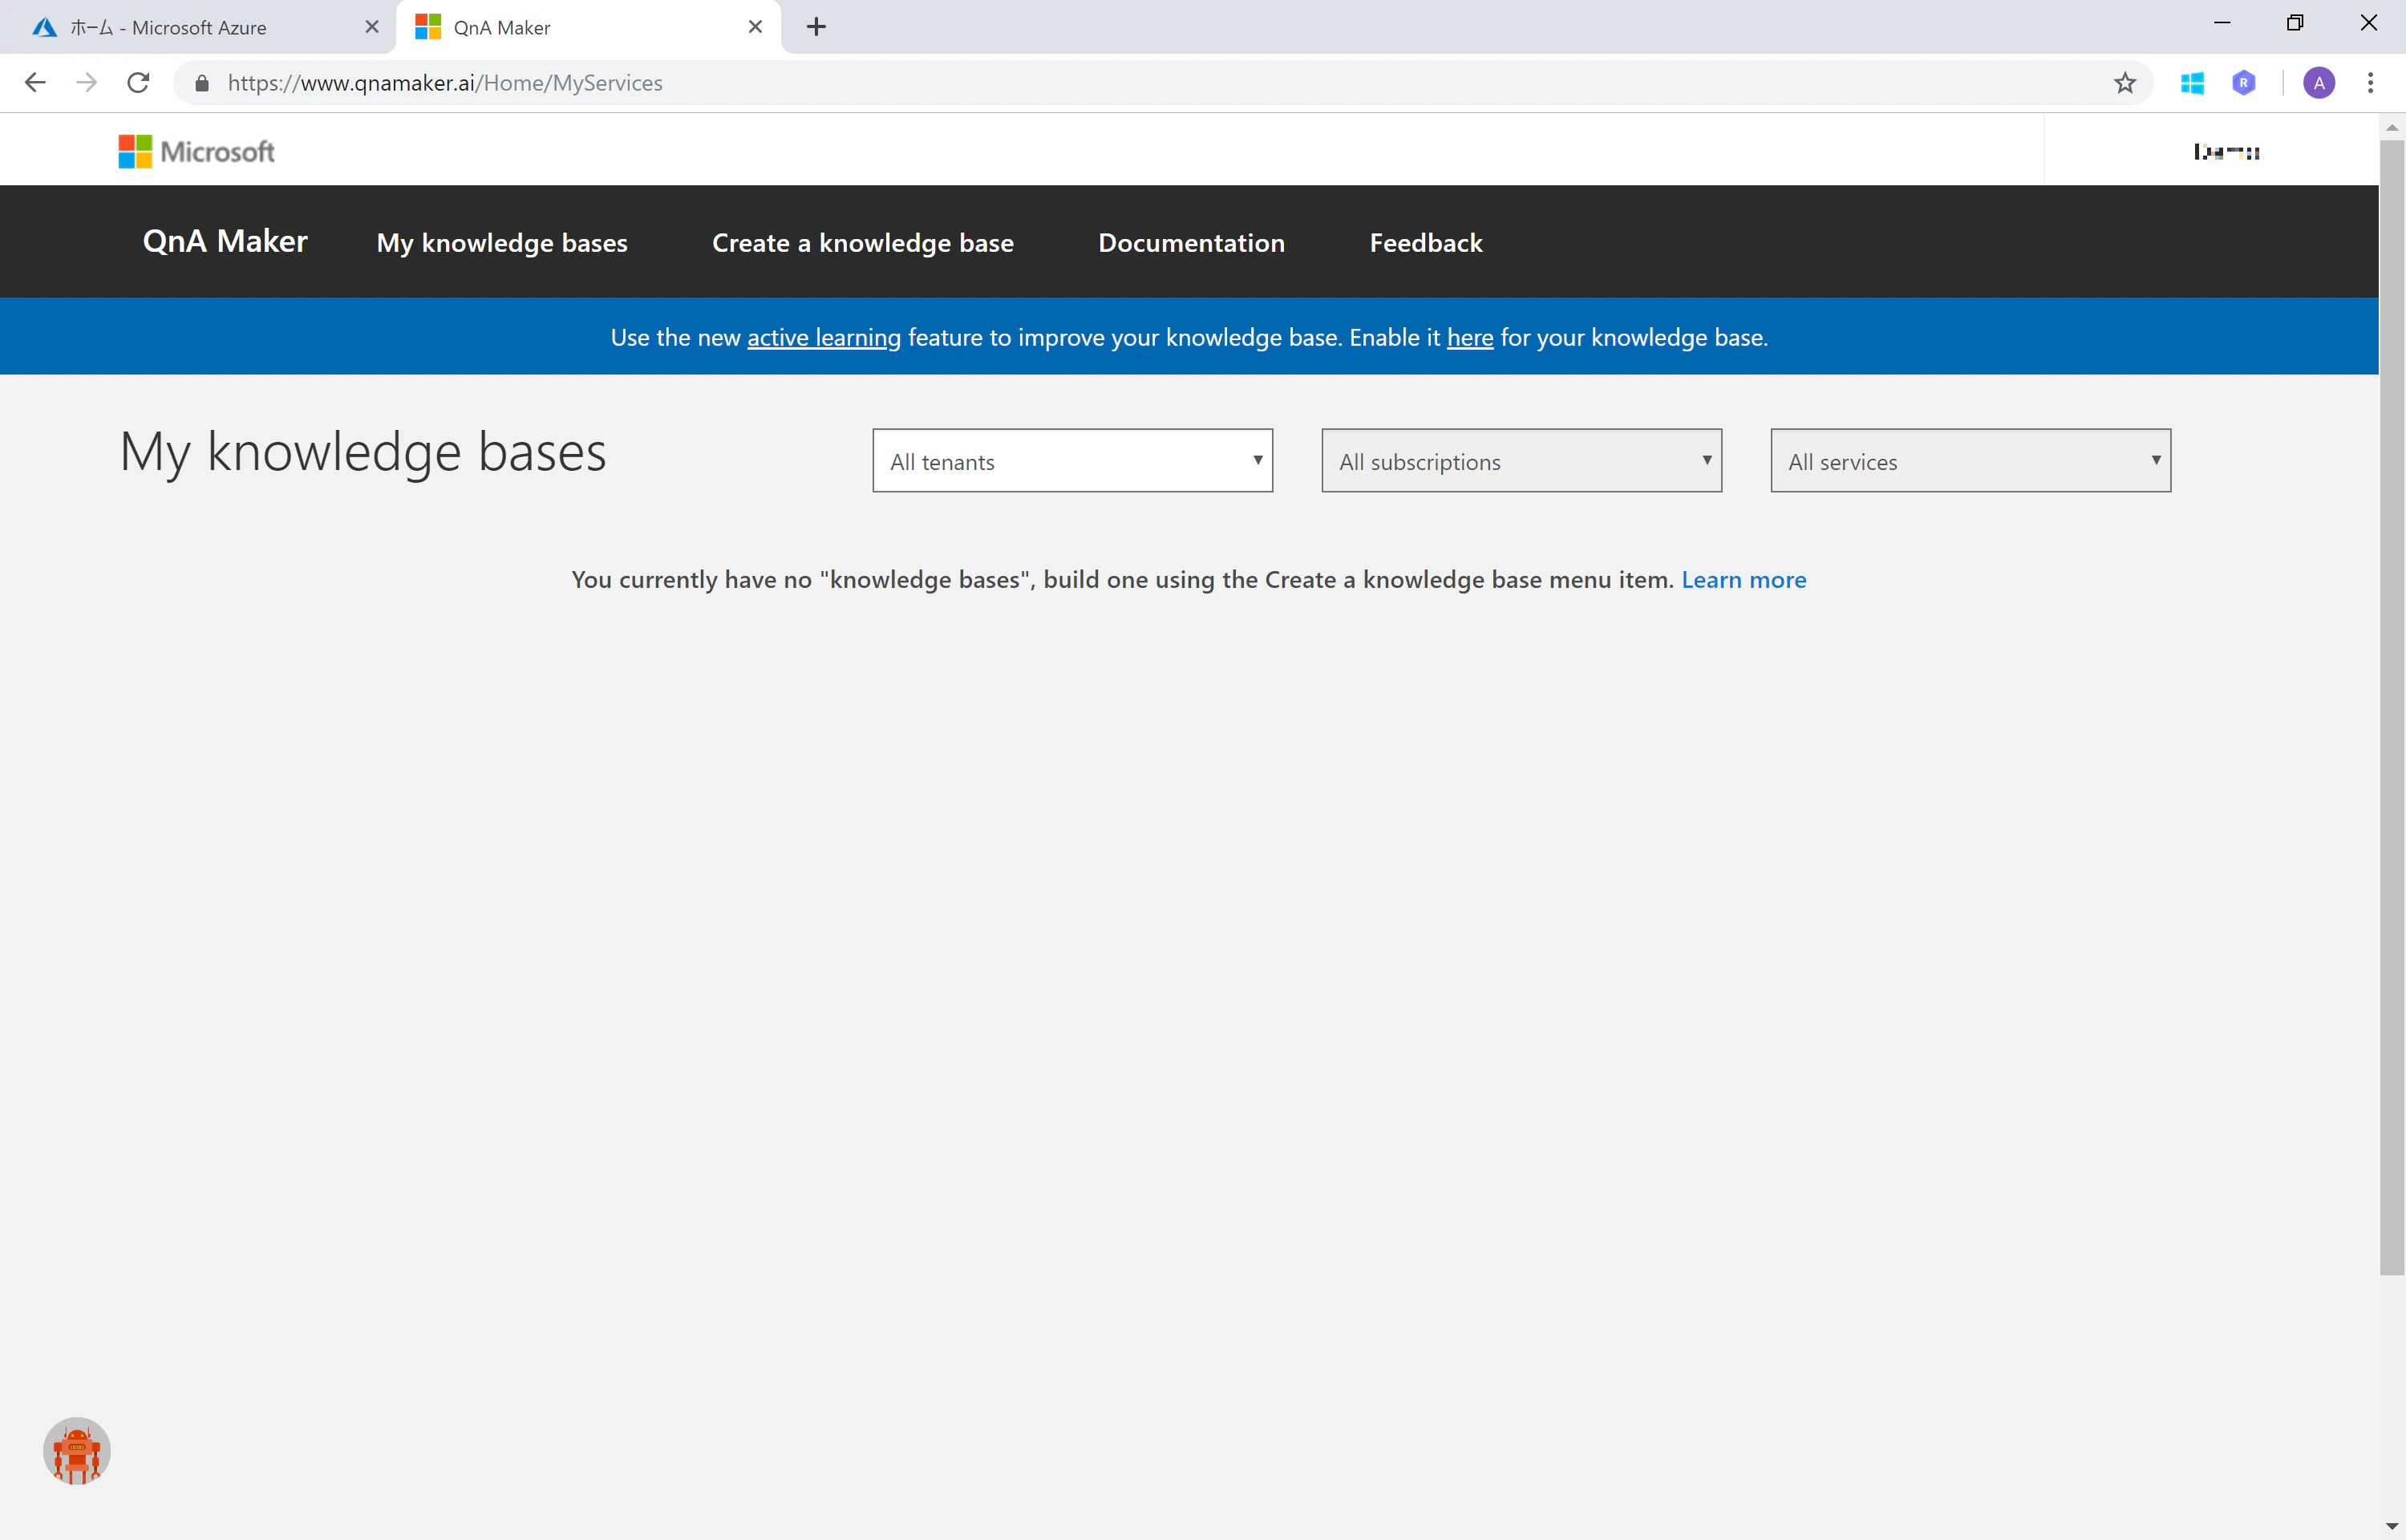Image resolution: width=2406 pixels, height=1540 pixels.
Task: Click the browser forward arrow
Action: pyautogui.click(x=87, y=83)
